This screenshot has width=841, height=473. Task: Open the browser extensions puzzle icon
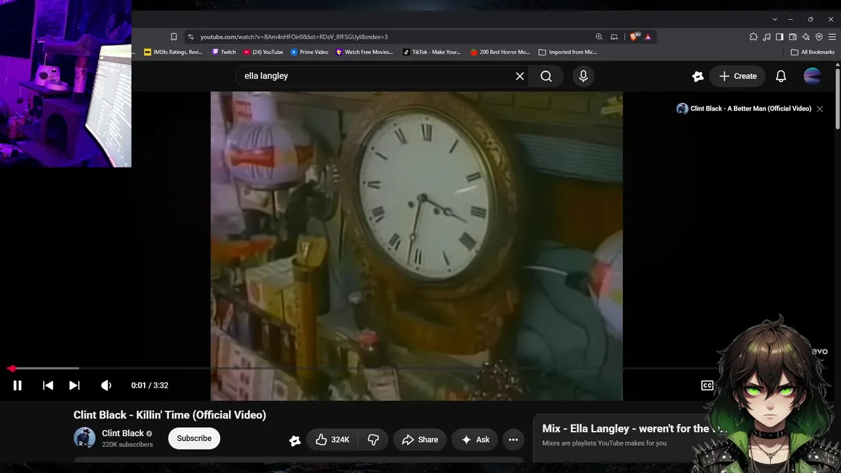pyautogui.click(x=753, y=37)
